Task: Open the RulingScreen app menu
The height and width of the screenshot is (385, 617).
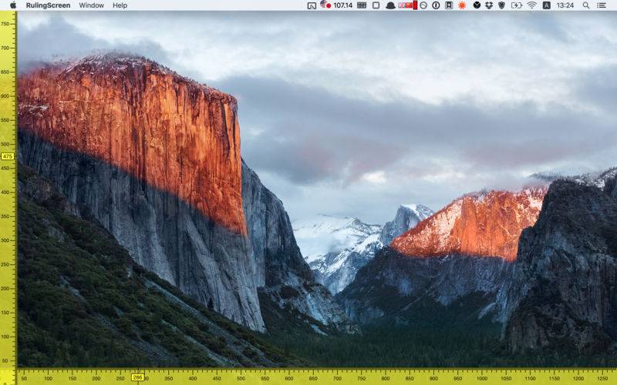Action: (x=48, y=5)
